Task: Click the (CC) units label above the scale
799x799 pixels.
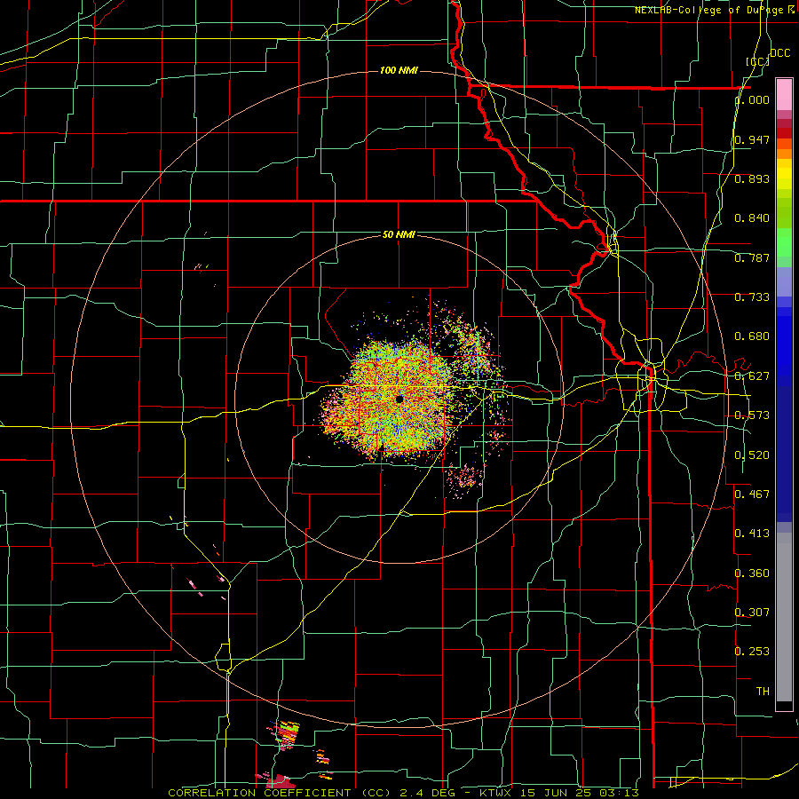Action: [758, 61]
